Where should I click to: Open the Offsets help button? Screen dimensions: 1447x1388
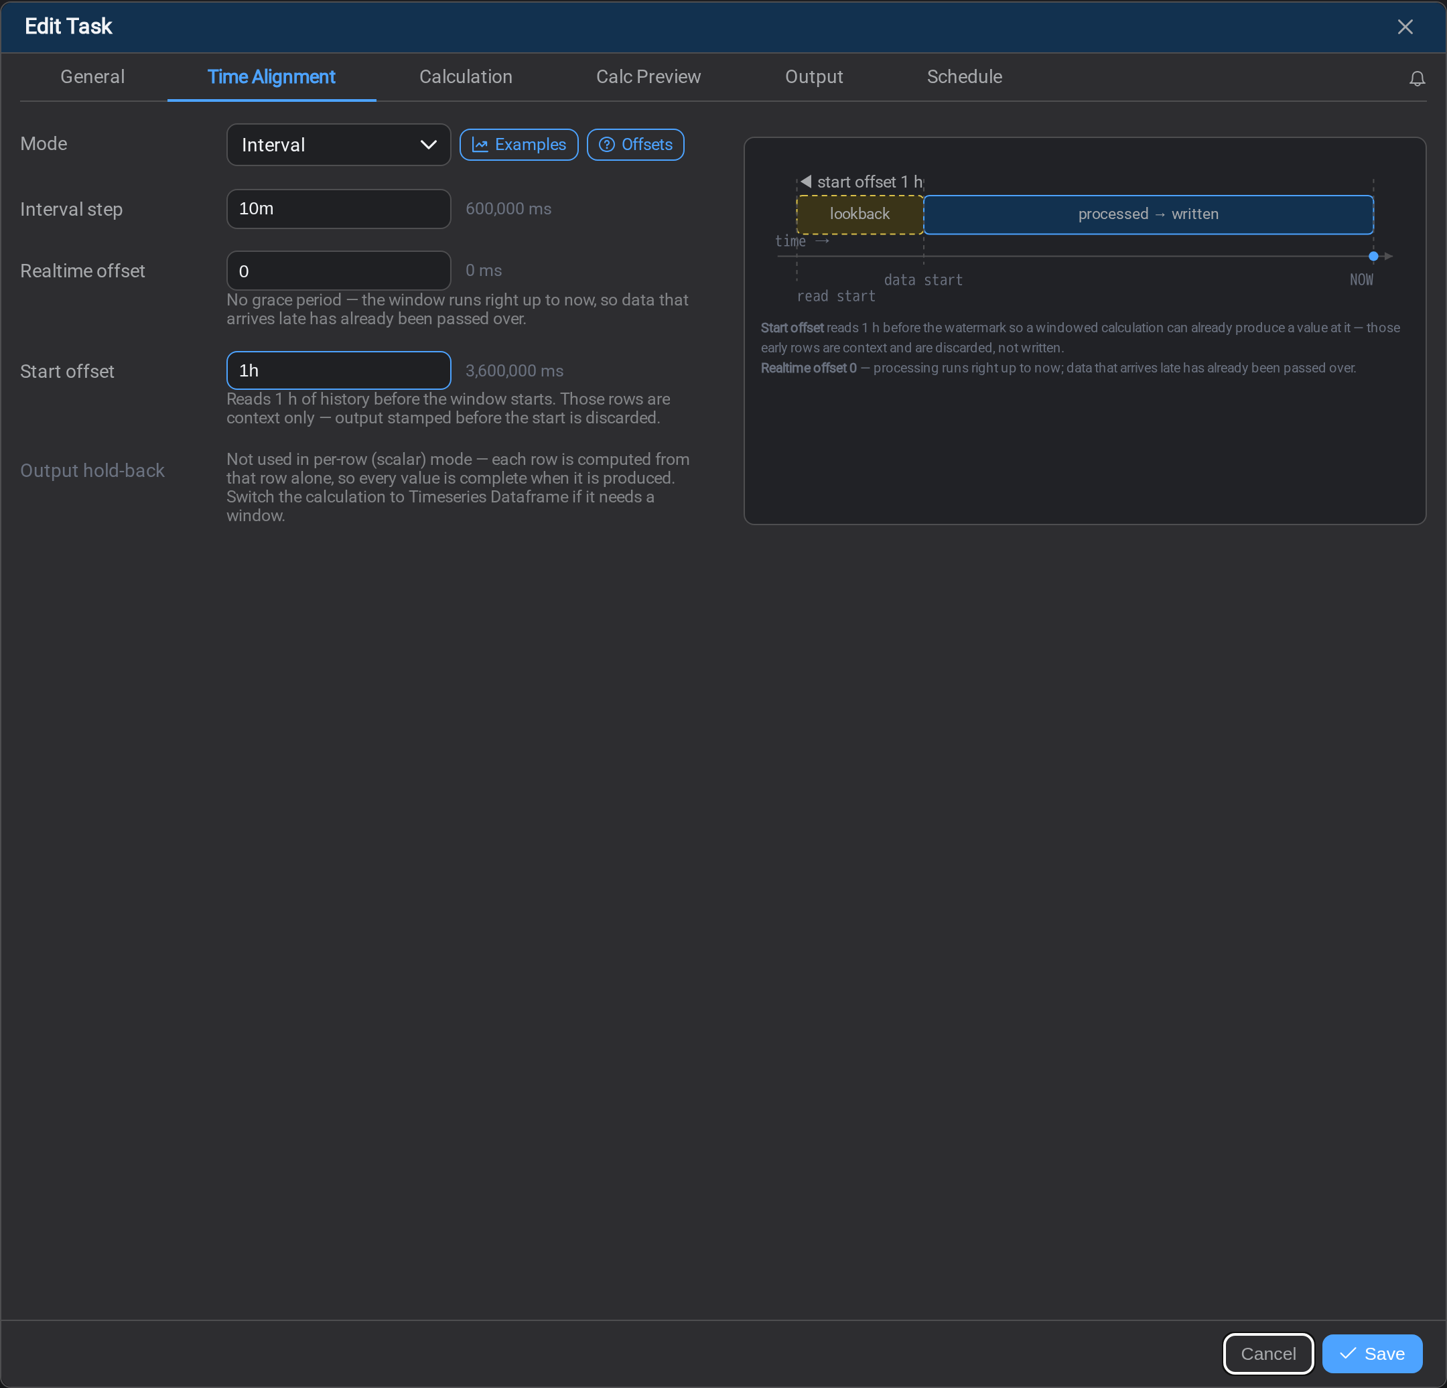point(635,145)
